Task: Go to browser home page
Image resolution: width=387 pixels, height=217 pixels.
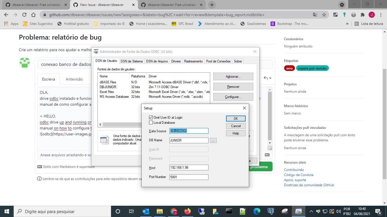Action: (33, 15)
